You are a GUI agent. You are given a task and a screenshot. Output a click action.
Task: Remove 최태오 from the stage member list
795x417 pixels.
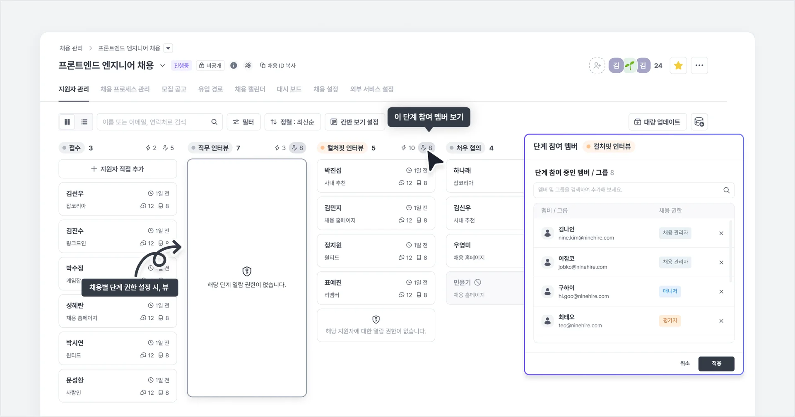[721, 321]
